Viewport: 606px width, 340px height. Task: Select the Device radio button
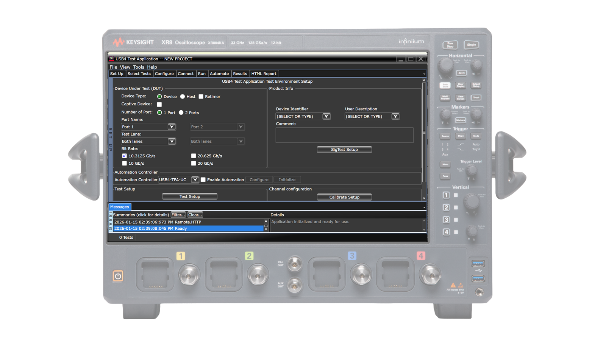tap(159, 97)
